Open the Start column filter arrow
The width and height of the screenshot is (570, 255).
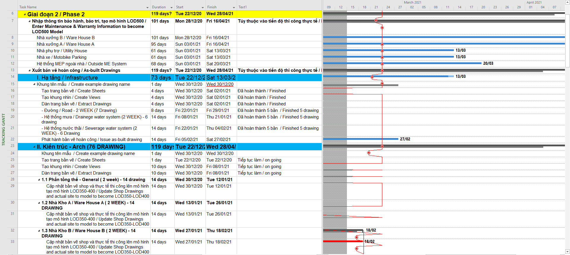(x=203, y=7)
